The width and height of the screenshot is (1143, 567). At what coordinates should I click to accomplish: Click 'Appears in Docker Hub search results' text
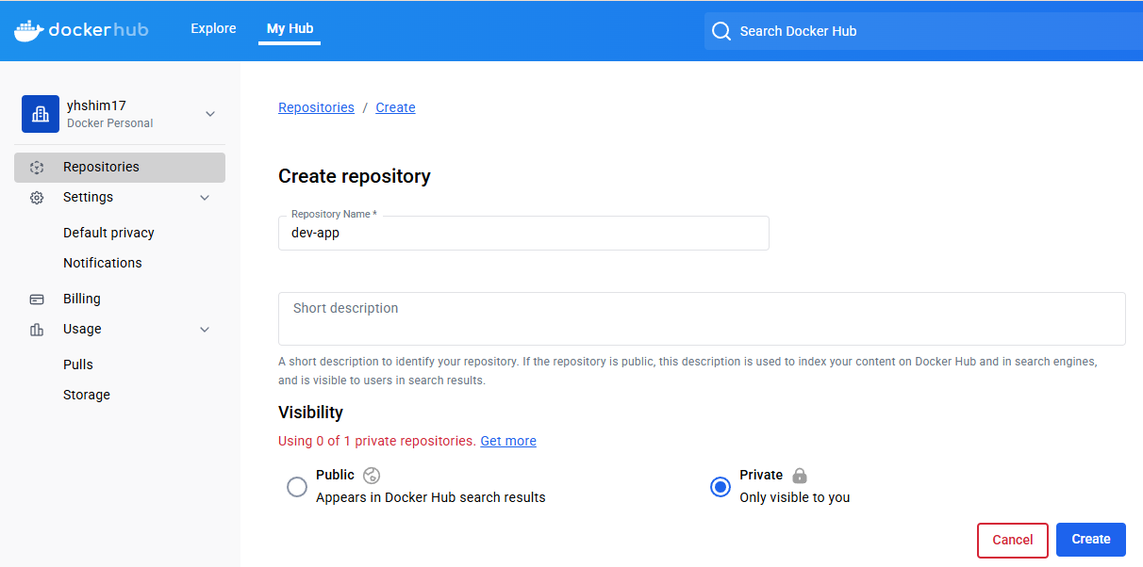pyautogui.click(x=431, y=497)
